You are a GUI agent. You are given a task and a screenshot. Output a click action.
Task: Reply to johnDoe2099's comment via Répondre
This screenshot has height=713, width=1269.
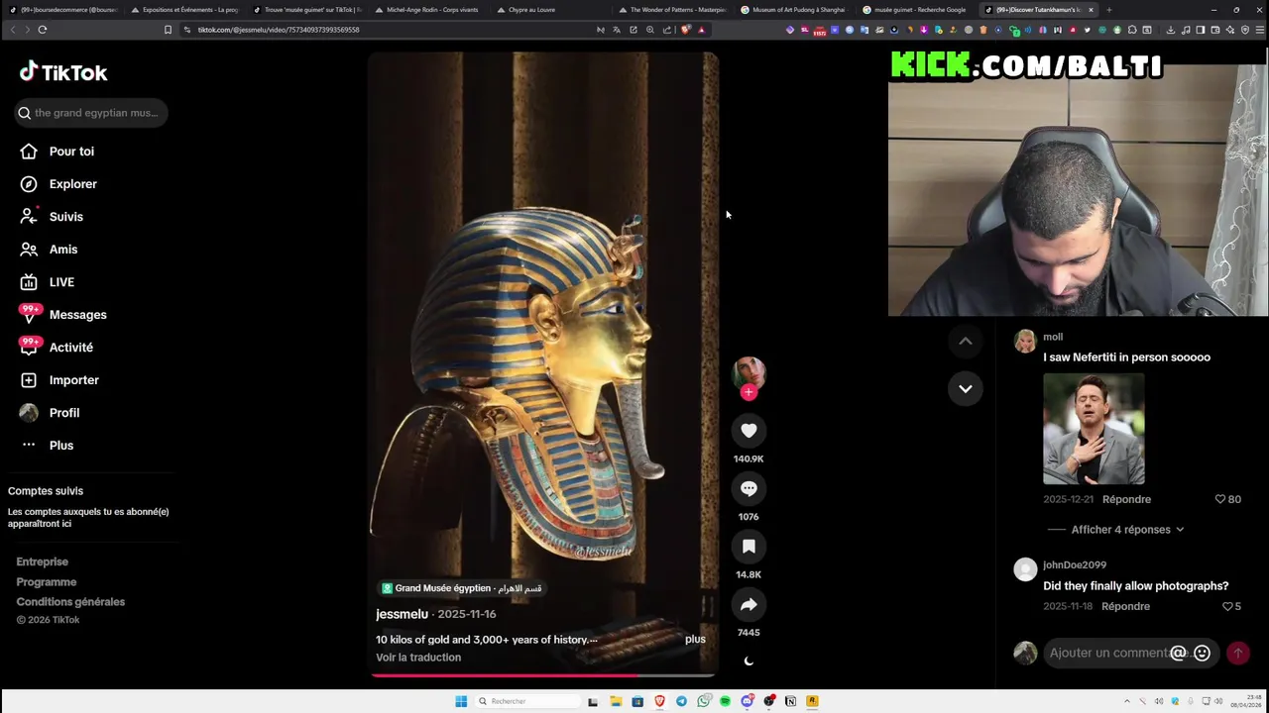[1125, 606]
